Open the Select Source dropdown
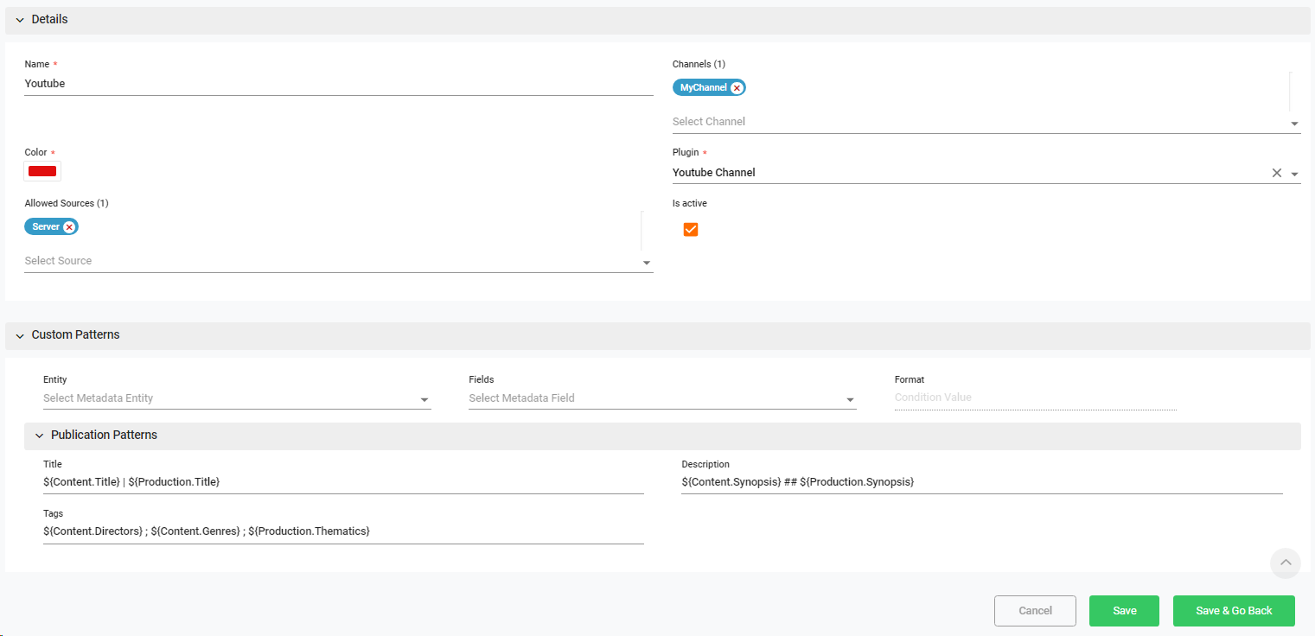 tap(337, 261)
